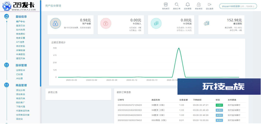Select 添加商品 in the sidebar
The height and width of the screenshot is (124, 261).
tap(21, 94)
